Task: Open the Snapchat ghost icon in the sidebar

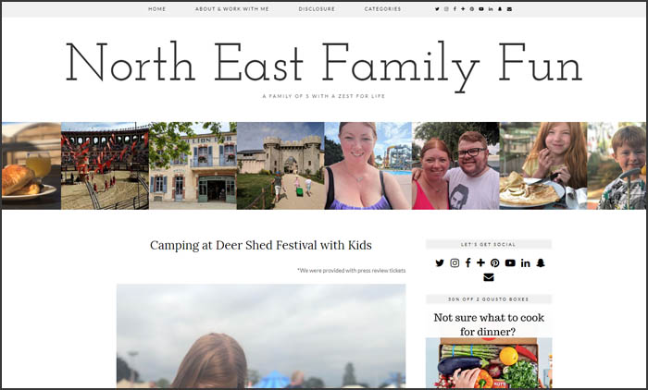Action: [x=541, y=262]
